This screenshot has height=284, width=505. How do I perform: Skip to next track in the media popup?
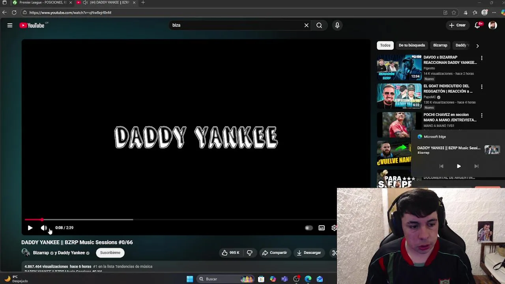476,166
